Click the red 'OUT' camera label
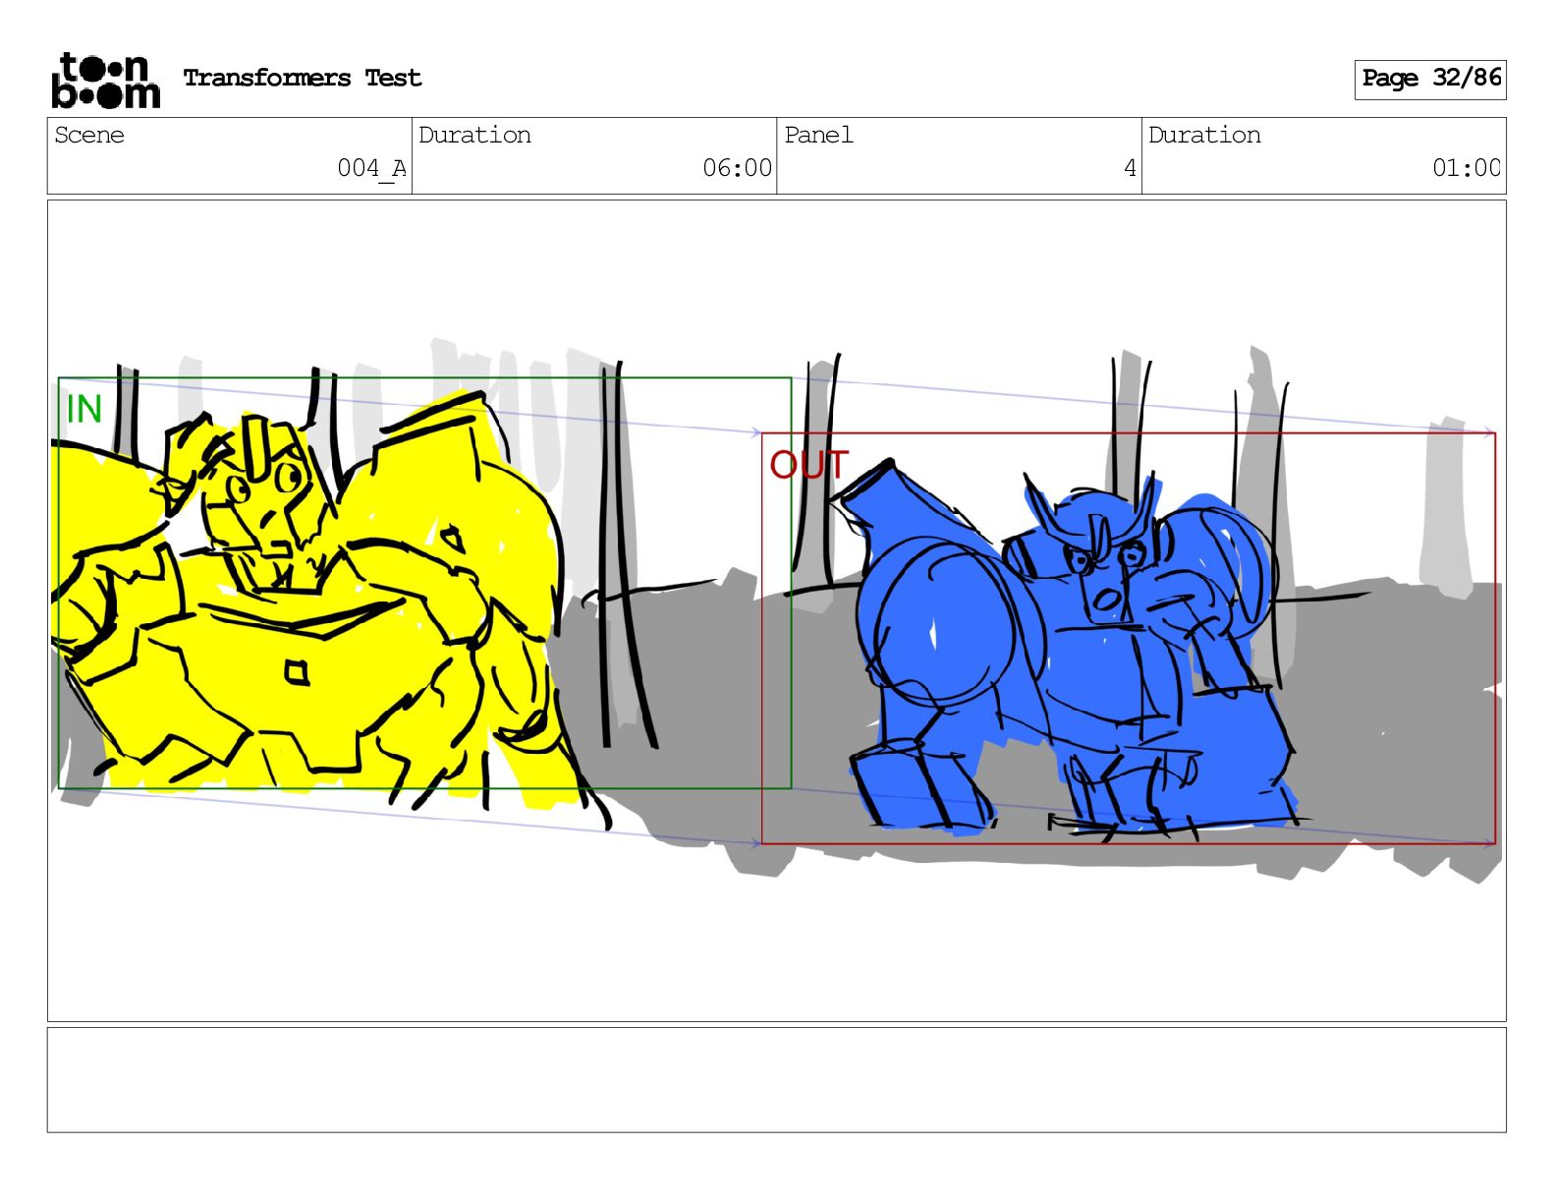1556x1203 pixels. pos(808,465)
